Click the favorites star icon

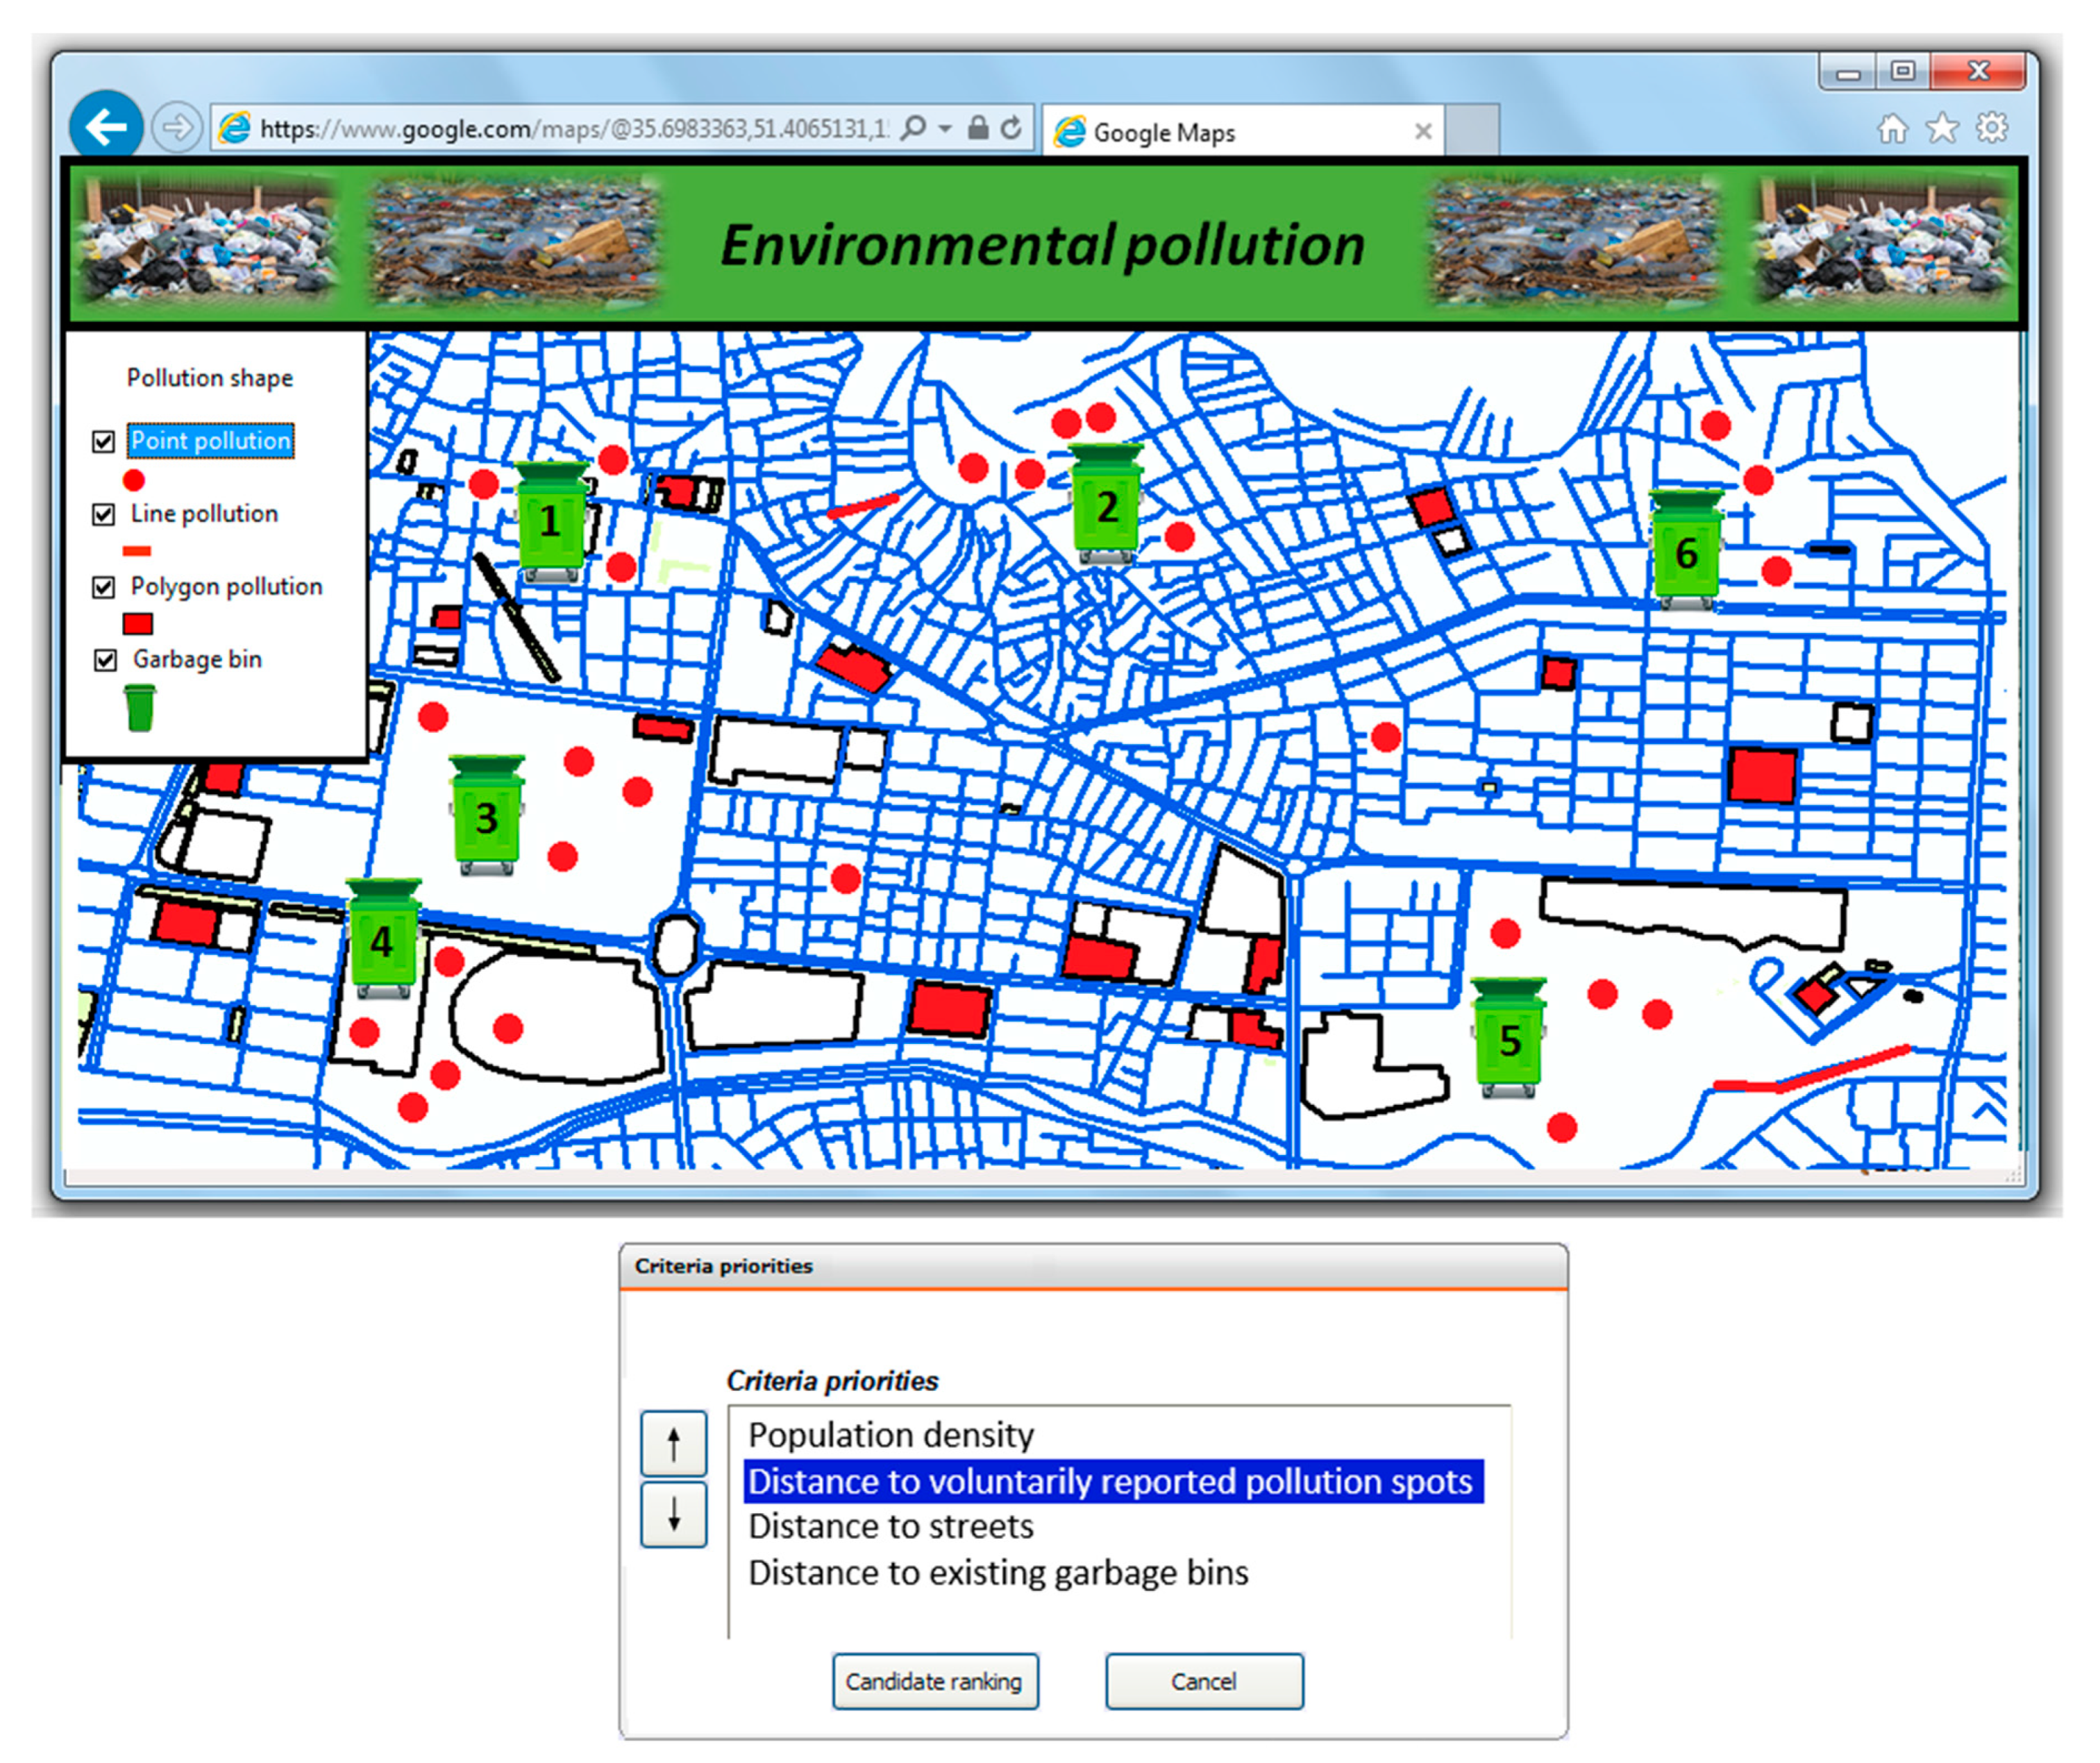click(x=1941, y=128)
